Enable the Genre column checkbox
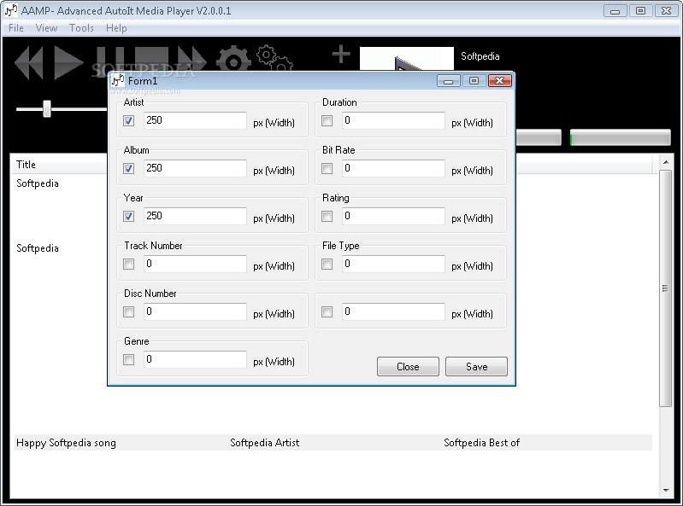This screenshot has height=506, width=683. (128, 360)
